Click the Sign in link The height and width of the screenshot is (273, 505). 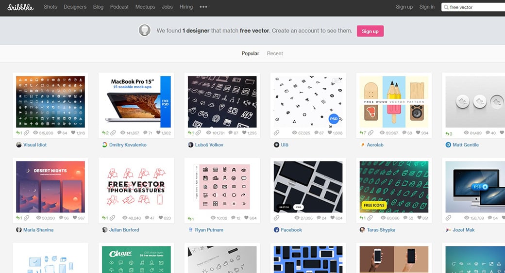click(427, 7)
